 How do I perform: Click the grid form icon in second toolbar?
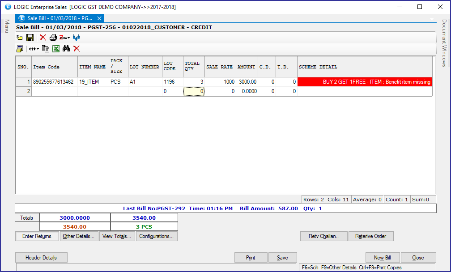click(x=20, y=49)
